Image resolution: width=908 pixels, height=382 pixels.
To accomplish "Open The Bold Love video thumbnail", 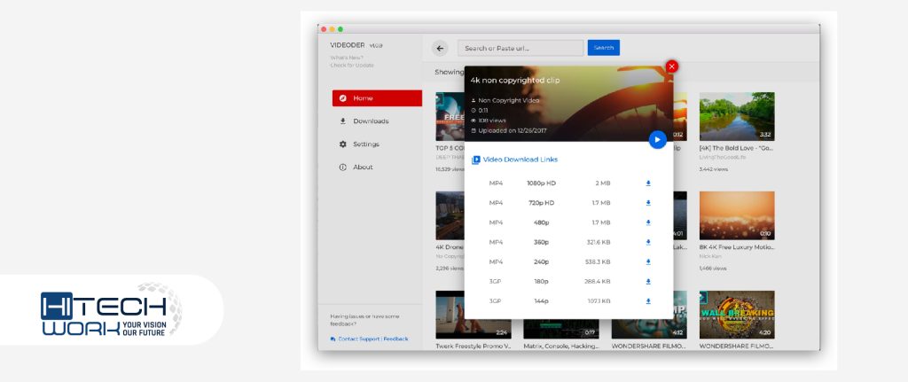I will click(737, 116).
